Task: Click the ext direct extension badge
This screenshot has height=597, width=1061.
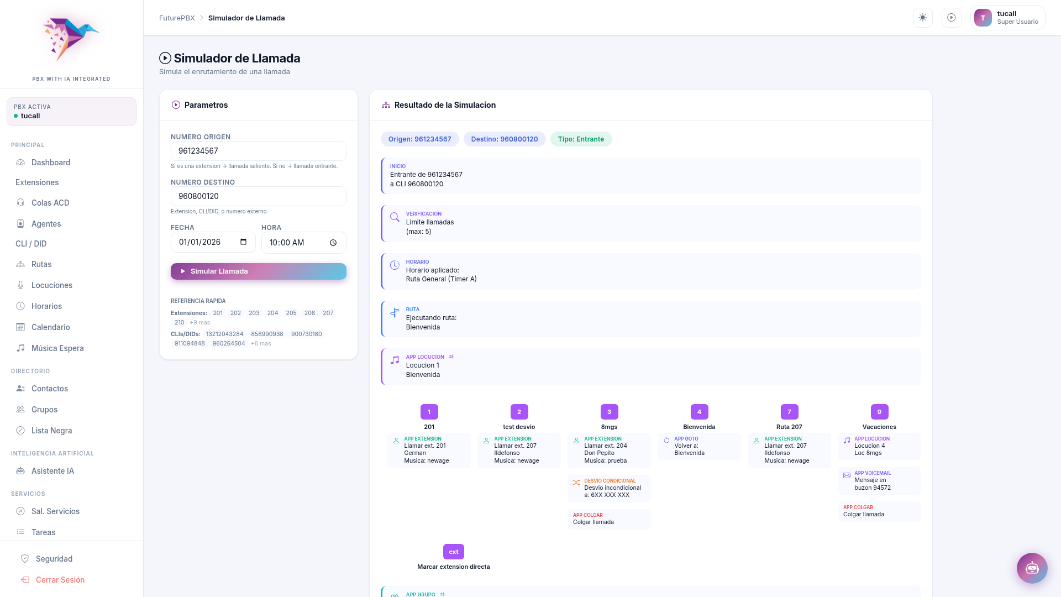Action: [453, 552]
